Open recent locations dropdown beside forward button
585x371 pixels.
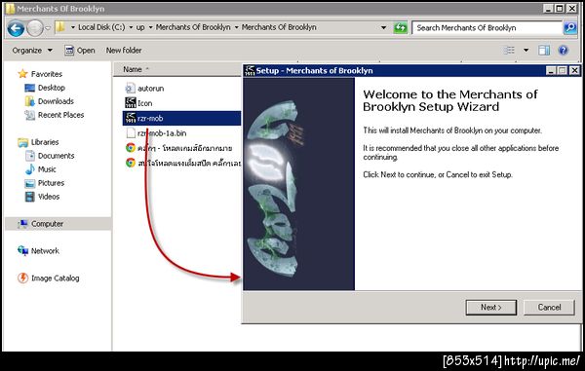48,28
